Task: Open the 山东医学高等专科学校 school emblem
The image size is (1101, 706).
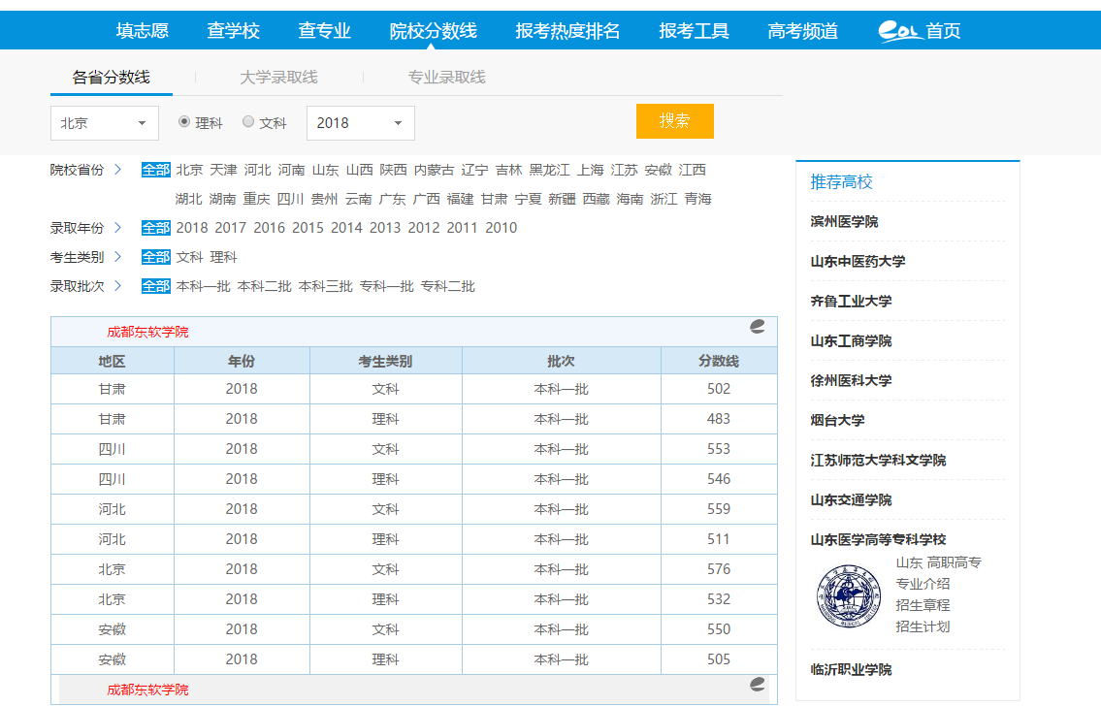Action: point(848,596)
